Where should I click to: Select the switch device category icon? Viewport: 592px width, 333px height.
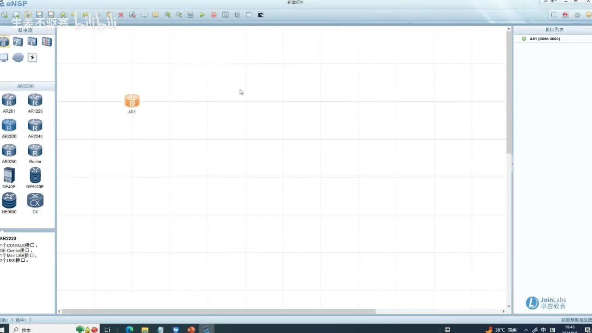point(18,42)
